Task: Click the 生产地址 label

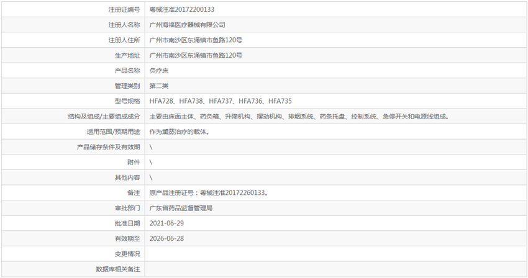Action: point(127,55)
